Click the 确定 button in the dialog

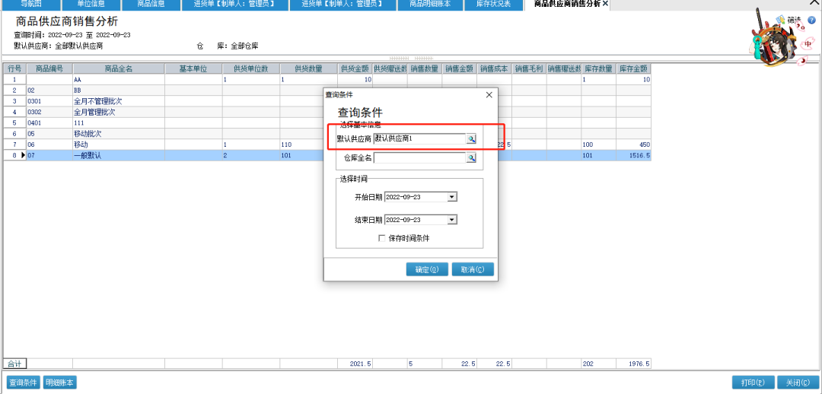pos(427,269)
